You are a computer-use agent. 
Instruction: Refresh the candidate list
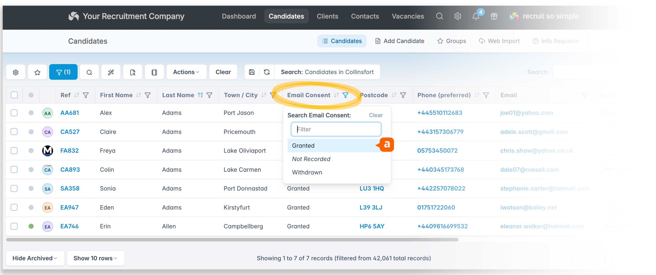tap(267, 72)
